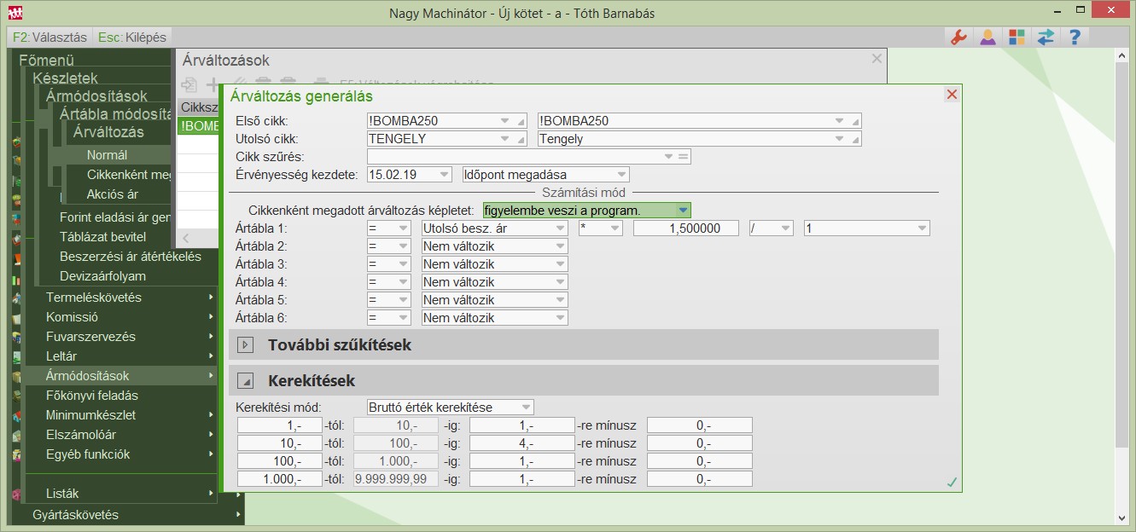Open the Első cikk code dropdown
This screenshot has height=532, width=1136.
[x=506, y=120]
